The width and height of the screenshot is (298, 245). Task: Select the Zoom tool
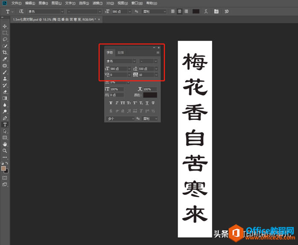click(5, 151)
